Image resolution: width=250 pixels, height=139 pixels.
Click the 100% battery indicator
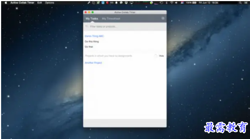[191, 3]
